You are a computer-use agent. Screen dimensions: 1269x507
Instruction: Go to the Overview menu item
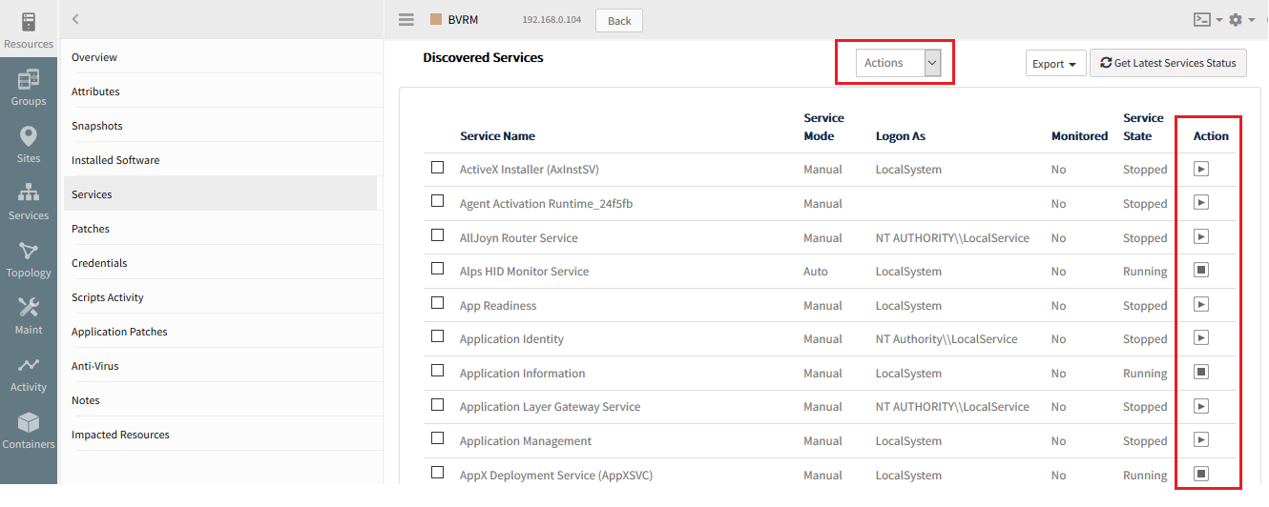[94, 57]
